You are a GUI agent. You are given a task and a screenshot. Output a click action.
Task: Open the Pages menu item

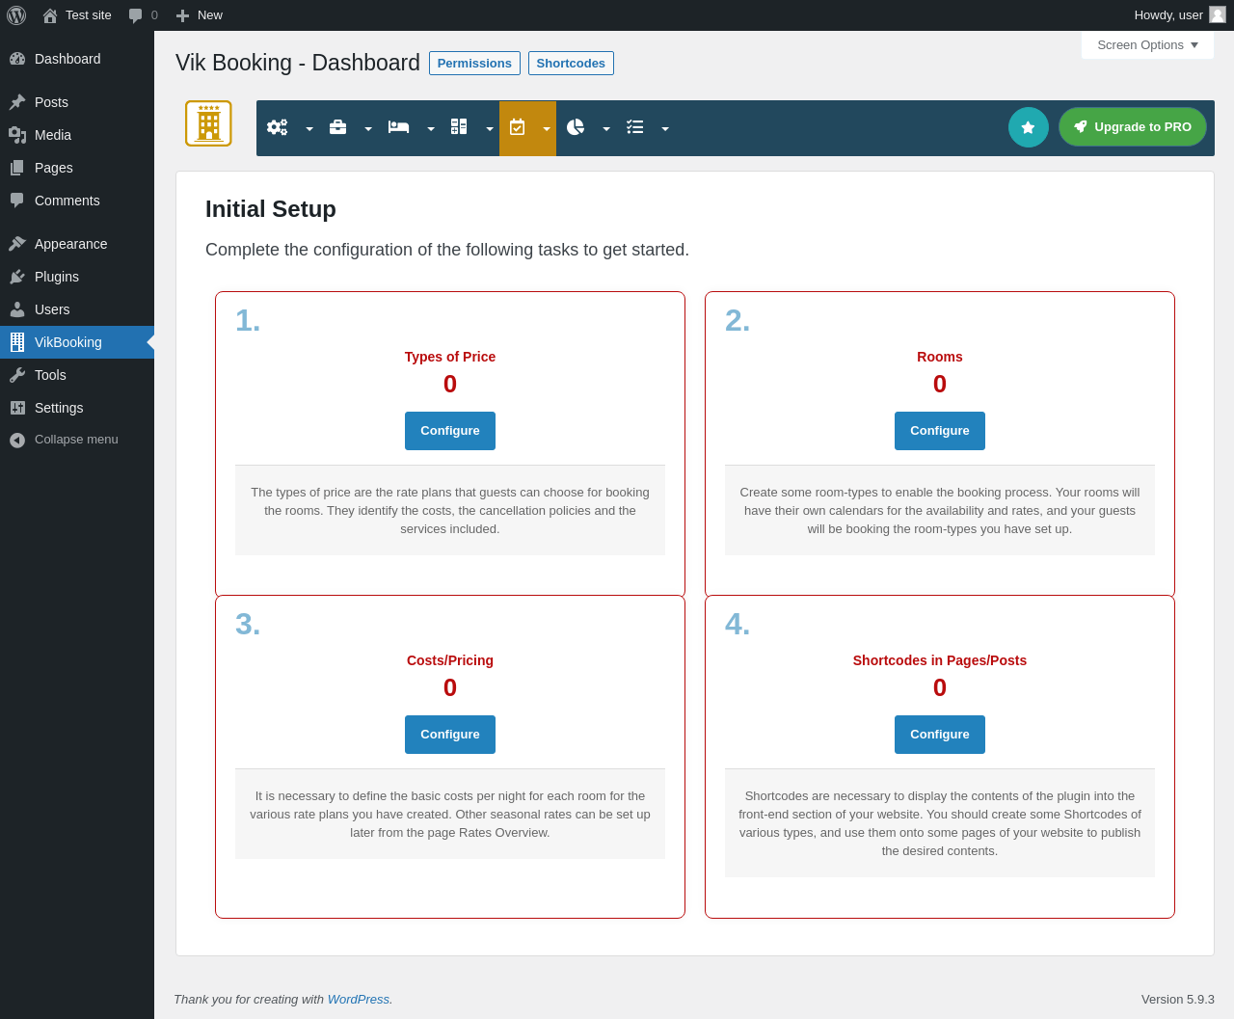77,168
